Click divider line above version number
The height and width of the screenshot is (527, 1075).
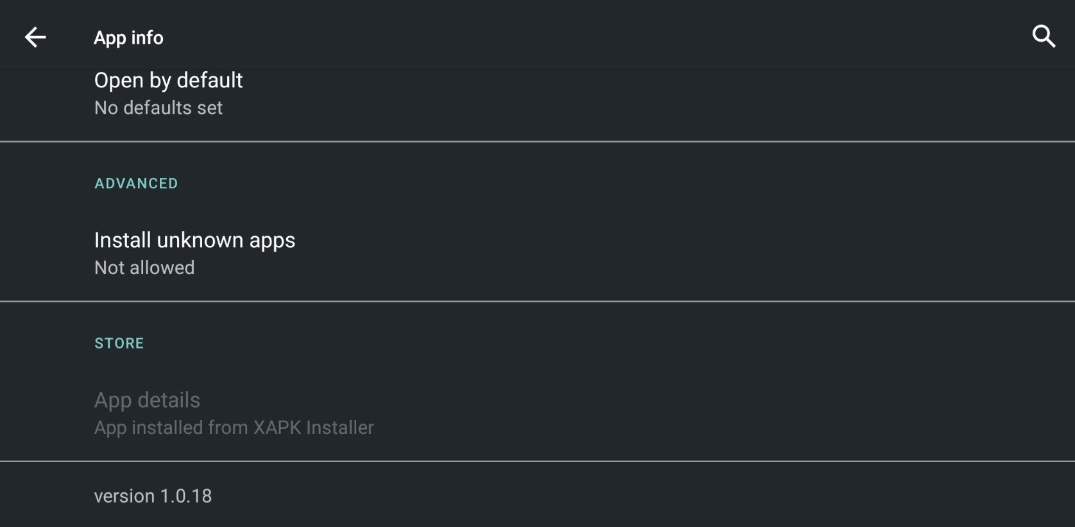[x=537, y=461]
